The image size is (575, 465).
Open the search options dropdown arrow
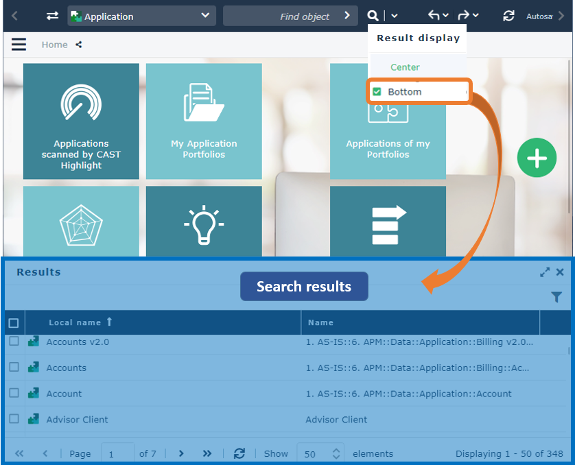pyautogui.click(x=395, y=16)
